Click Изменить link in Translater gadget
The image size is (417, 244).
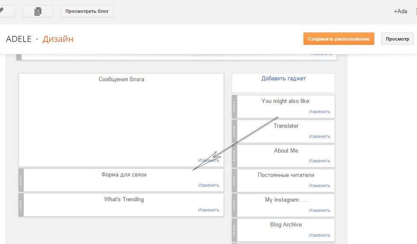click(320, 136)
